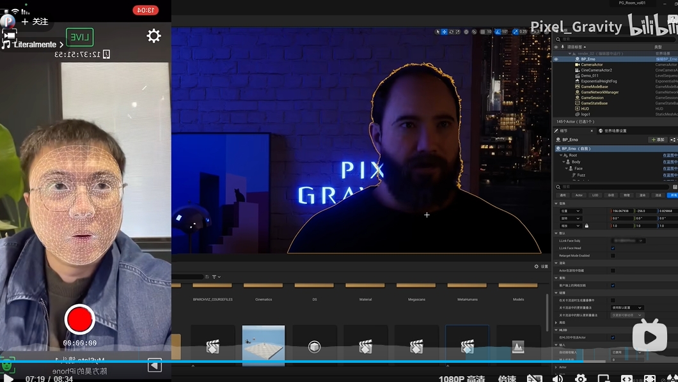Select the logo1 static mesh icon
Viewport: 678px width, 382px height.
(577, 114)
